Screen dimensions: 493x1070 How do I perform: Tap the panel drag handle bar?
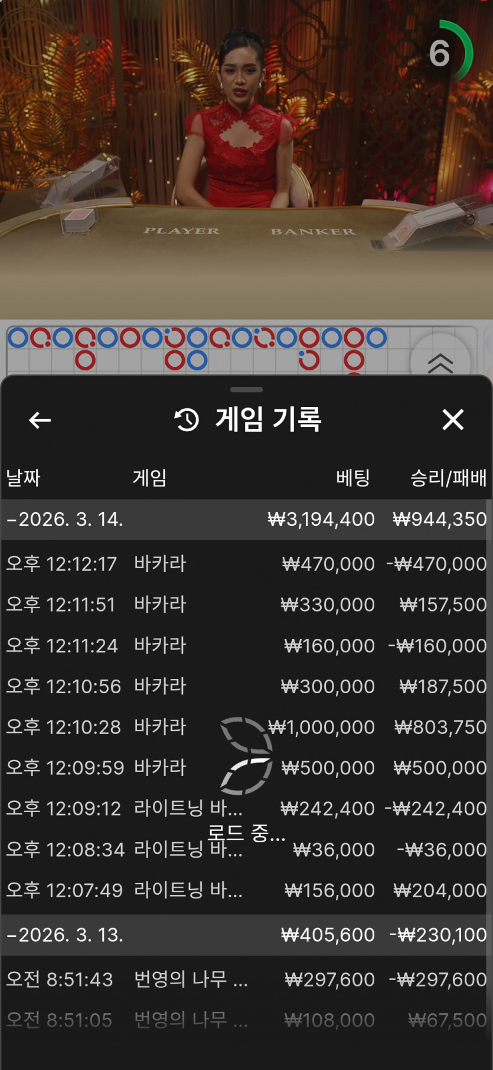coord(246,390)
